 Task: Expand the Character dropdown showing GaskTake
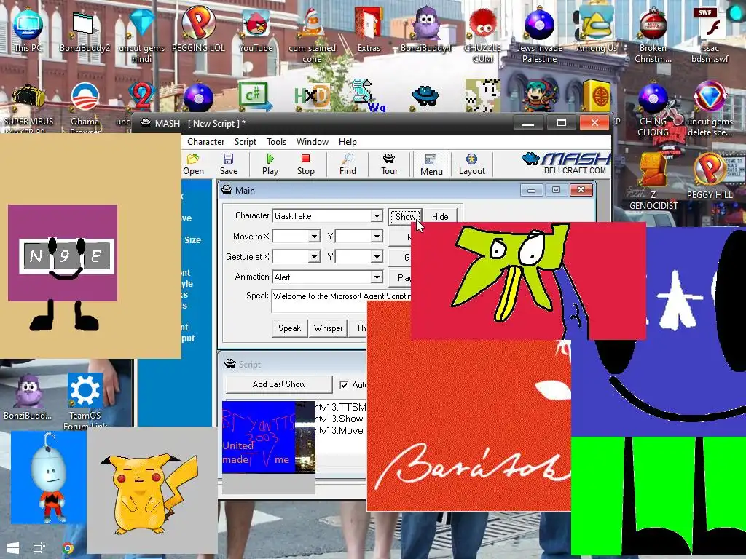377,215
